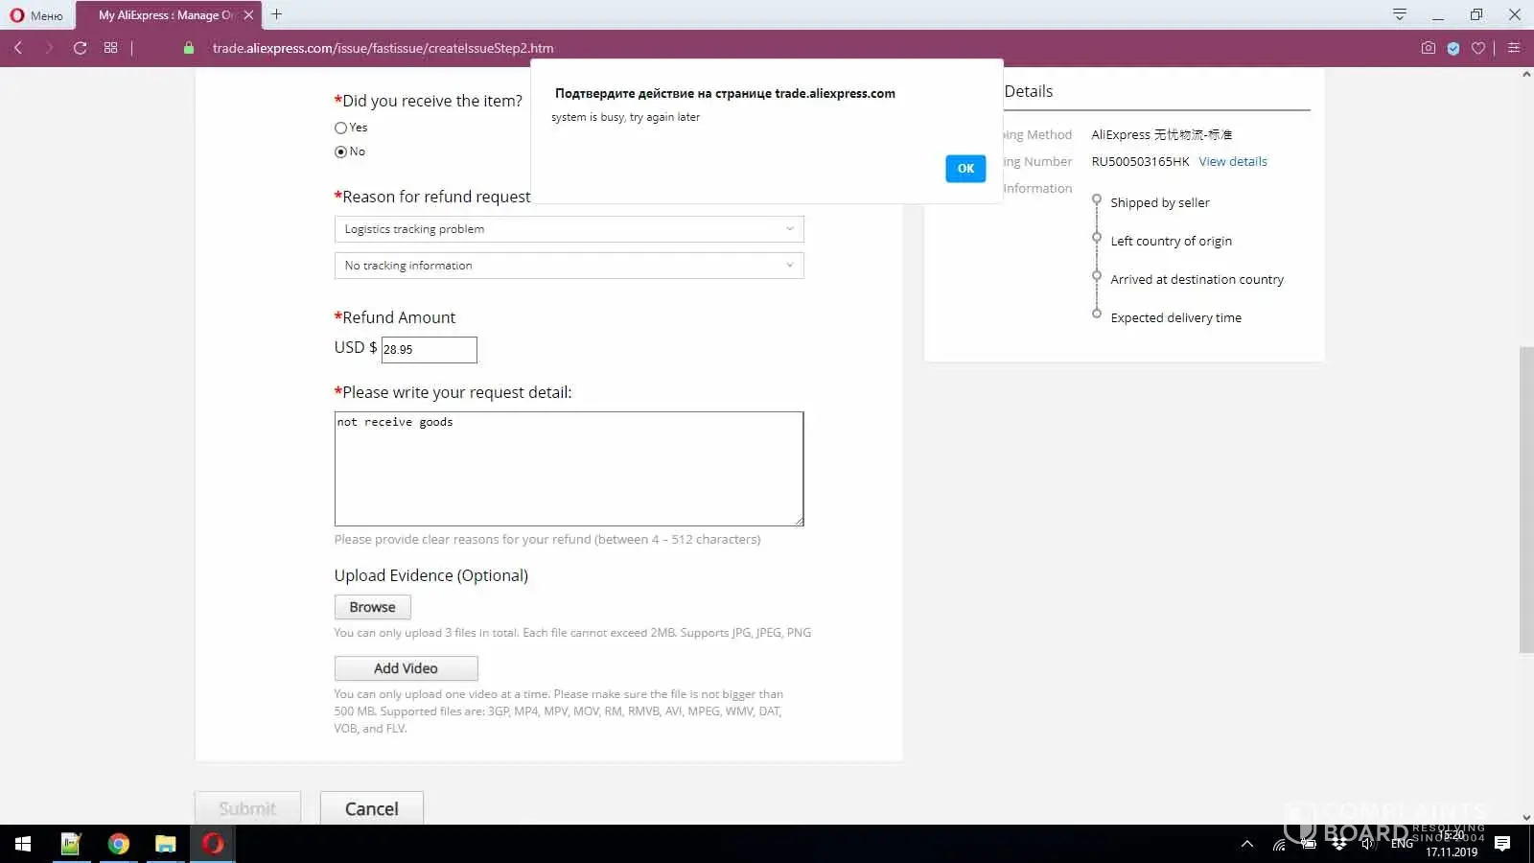
Task: Open the ad blocker shield icon
Action: [x=1453, y=48]
